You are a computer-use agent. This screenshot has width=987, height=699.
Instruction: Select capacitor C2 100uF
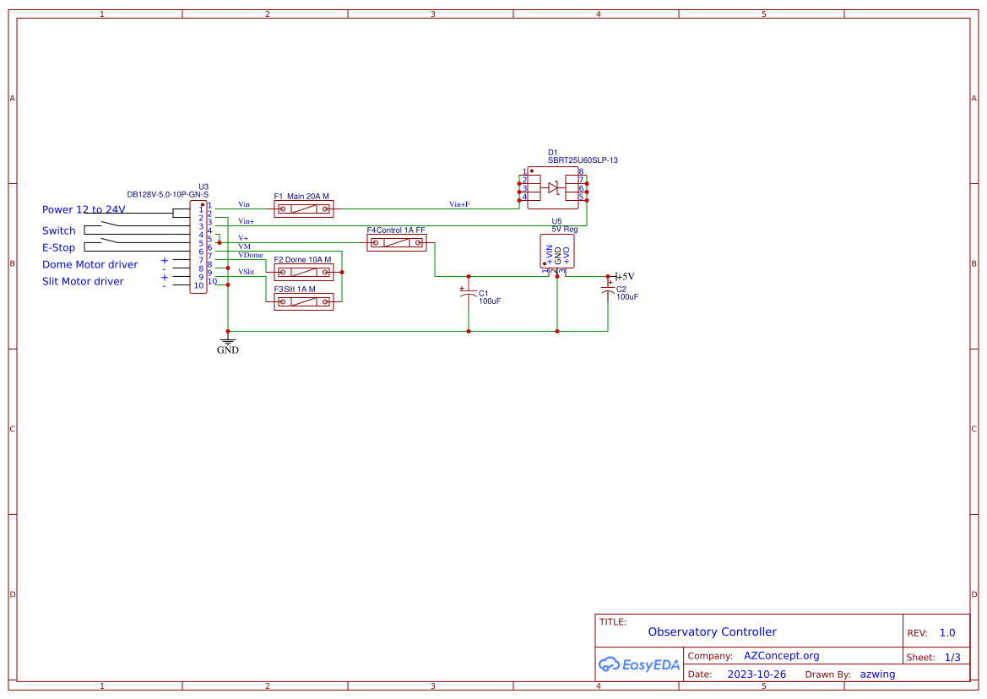click(x=606, y=290)
